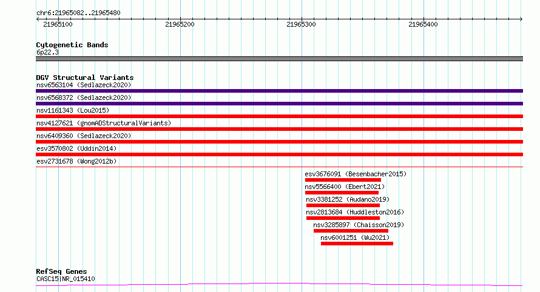Open the DGV Structural Variants track title
This screenshot has height=292, width=540.
click(85, 78)
